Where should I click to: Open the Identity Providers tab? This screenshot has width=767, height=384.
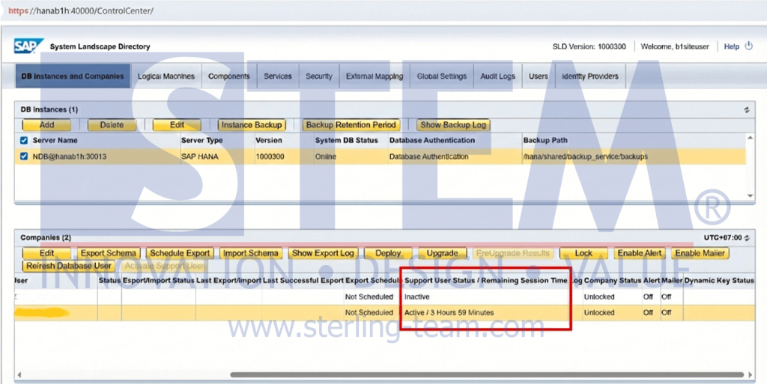pos(590,76)
